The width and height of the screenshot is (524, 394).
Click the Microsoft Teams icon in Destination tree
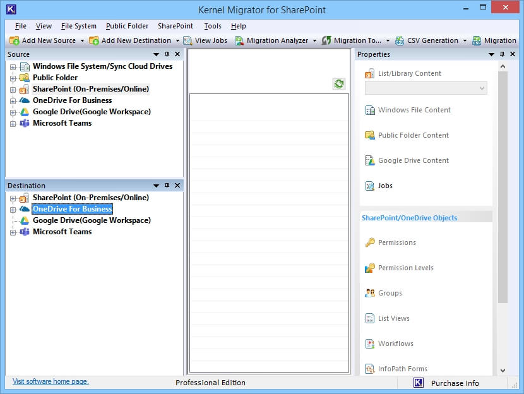[x=25, y=232]
